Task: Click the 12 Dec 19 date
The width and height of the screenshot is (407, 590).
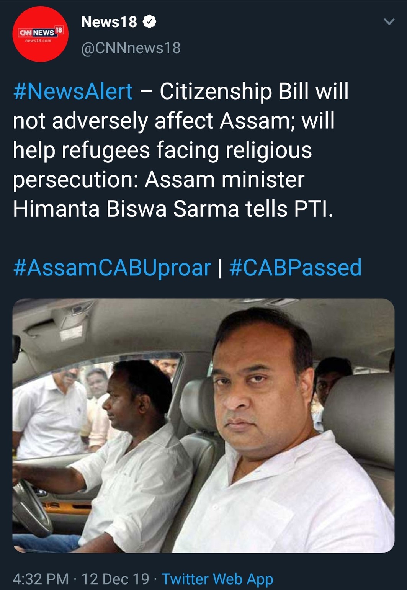Action: click(115, 579)
